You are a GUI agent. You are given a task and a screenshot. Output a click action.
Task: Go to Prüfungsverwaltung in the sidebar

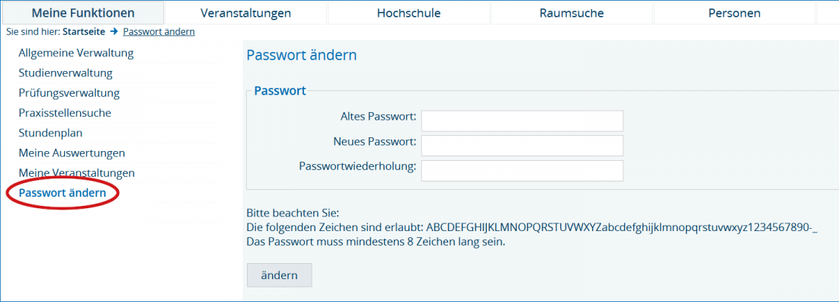[69, 93]
